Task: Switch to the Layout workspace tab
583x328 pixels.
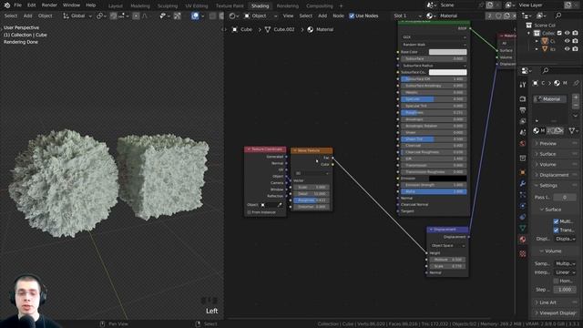Action: click(116, 6)
